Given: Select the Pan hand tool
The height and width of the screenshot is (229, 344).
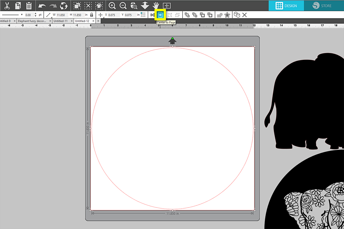Looking at the screenshot, I should pos(156,6).
